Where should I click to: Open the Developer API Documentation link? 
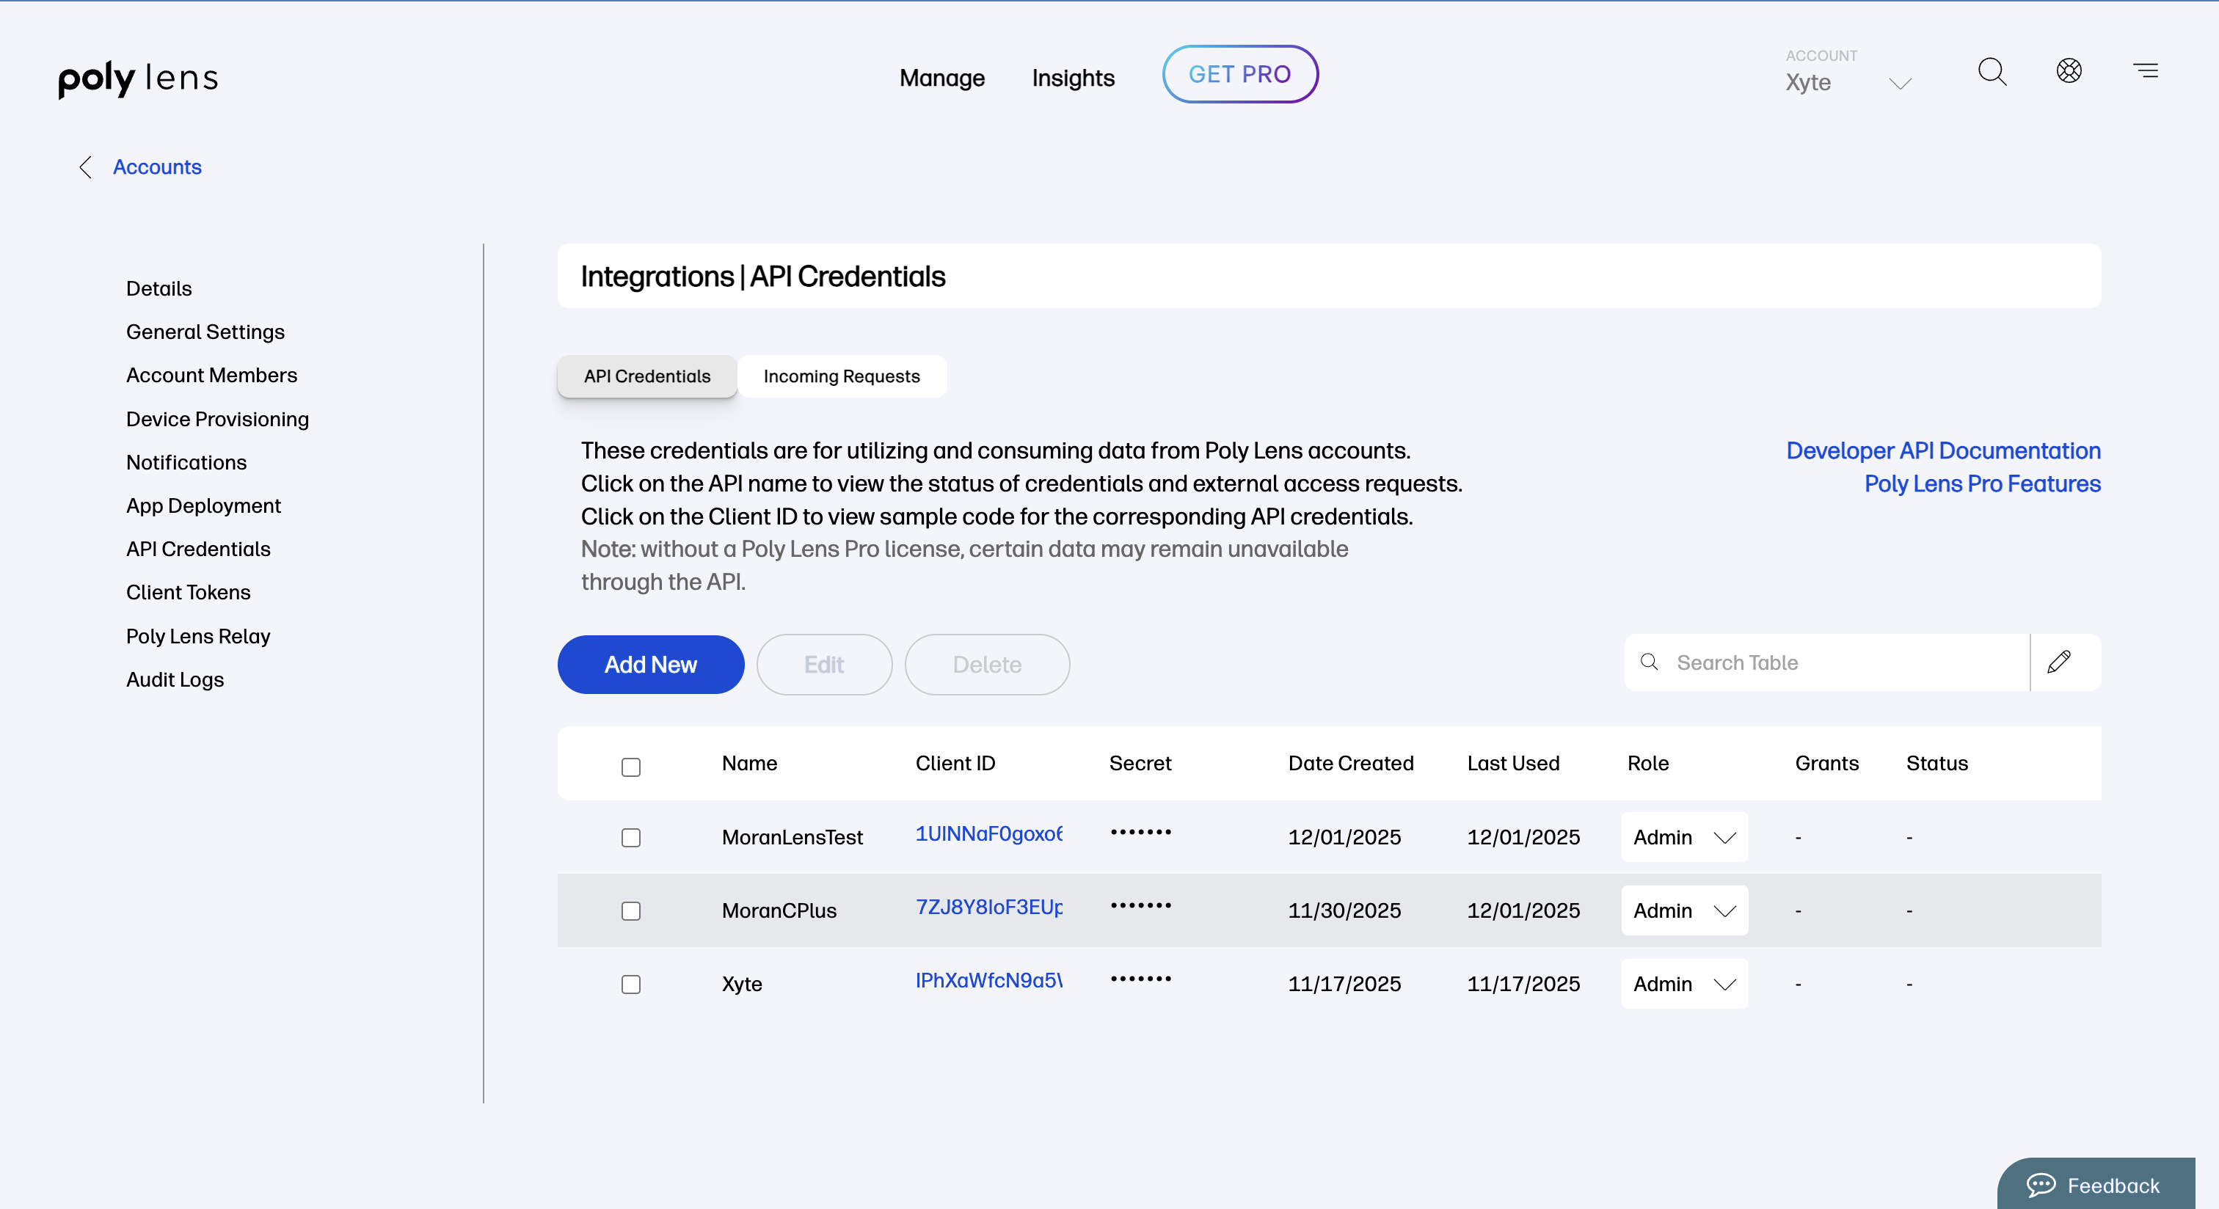1942,450
